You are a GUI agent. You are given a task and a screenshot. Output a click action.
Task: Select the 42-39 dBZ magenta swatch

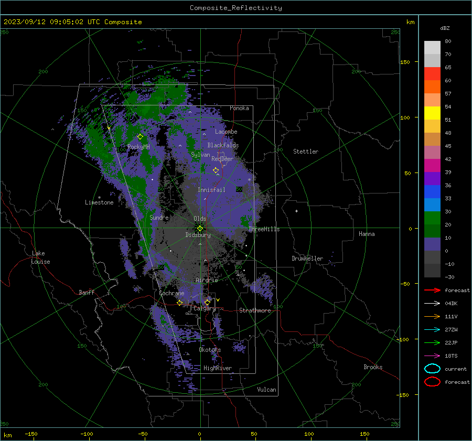point(432,166)
